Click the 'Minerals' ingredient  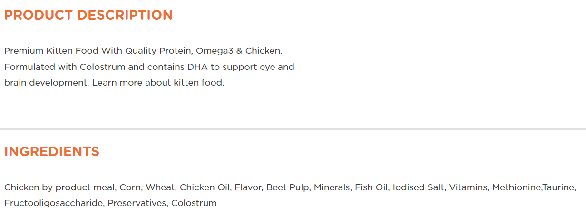(x=332, y=187)
